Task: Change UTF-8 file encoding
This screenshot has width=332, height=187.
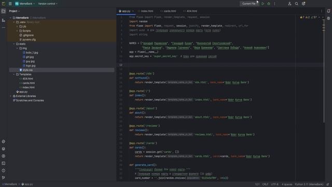Action: click(x=274, y=184)
